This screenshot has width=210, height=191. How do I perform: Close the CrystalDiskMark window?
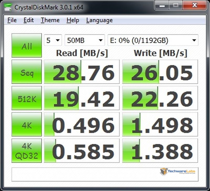tap(194, 6)
